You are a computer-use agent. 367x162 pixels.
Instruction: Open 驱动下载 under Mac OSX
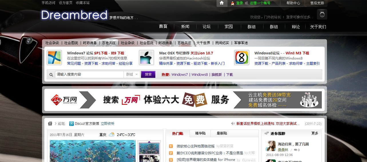201,64
